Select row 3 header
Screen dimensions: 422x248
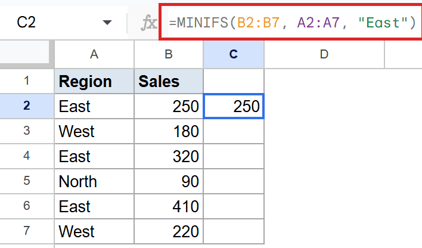[27, 131]
